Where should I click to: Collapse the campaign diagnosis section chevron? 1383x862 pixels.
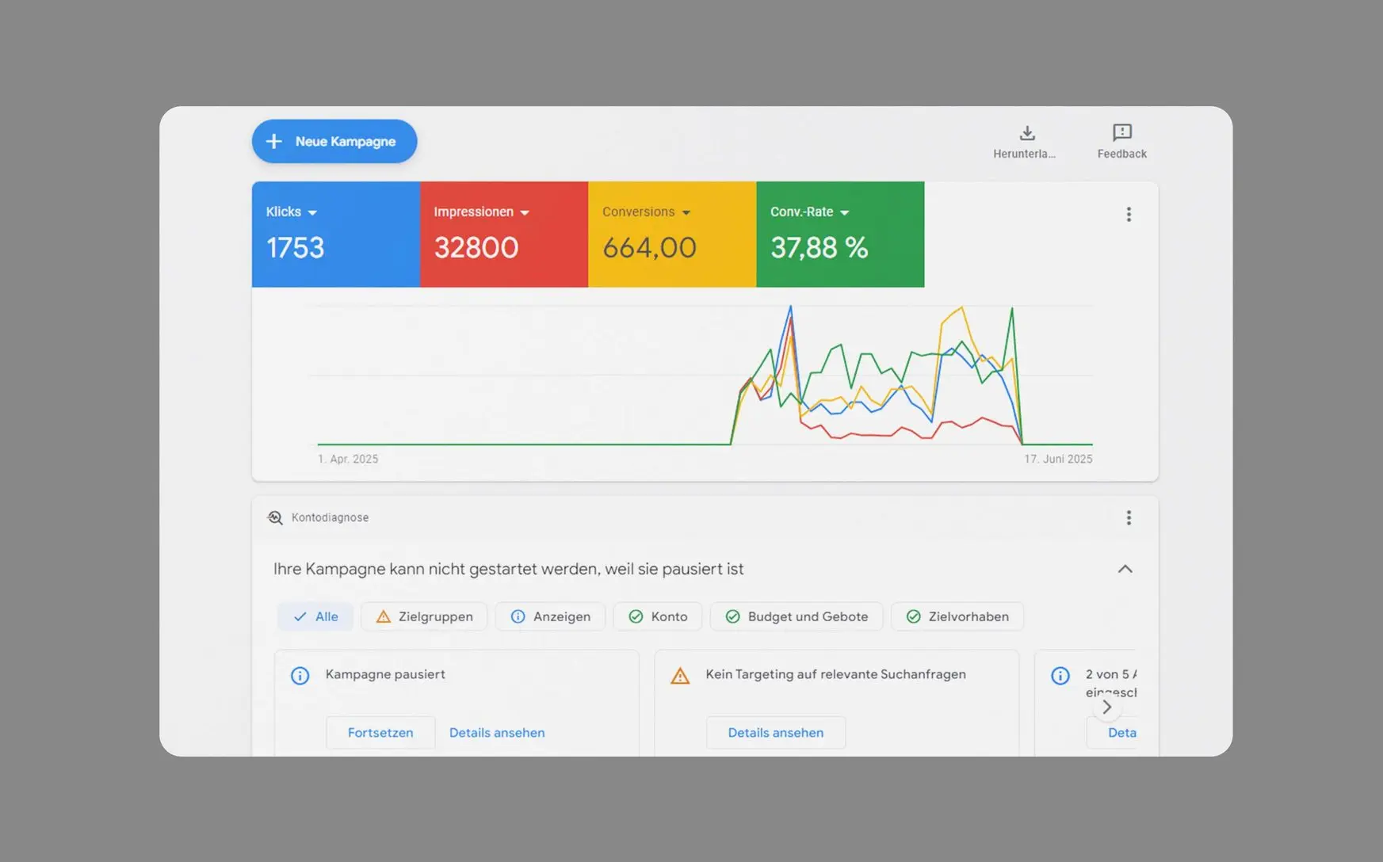[x=1125, y=569]
